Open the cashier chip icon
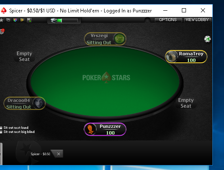 [x=207, y=39]
